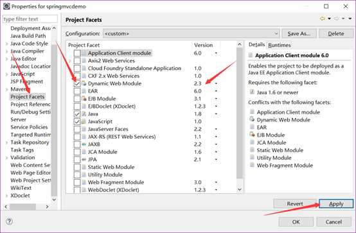Click the Help question mark icon
Screen dimensions: 356x233
pyautogui.click(x=9, y=221)
